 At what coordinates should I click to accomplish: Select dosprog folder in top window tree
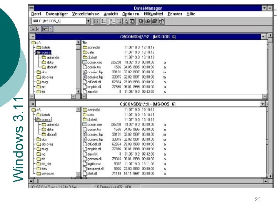pyautogui.click(x=45, y=77)
